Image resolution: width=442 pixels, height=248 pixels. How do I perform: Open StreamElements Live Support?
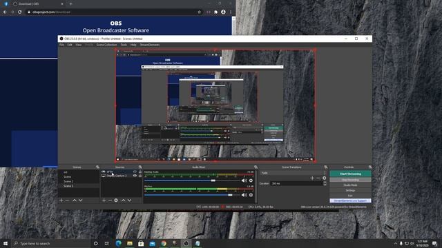tap(350, 200)
